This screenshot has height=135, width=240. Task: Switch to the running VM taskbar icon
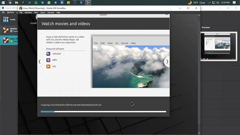(x=88, y=3)
